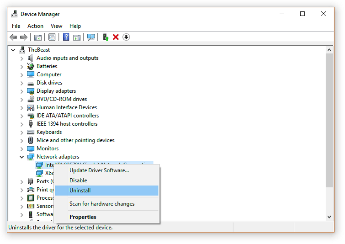This screenshot has height=244, width=345.
Task: Open Properties from the context menu
Action: point(83,217)
